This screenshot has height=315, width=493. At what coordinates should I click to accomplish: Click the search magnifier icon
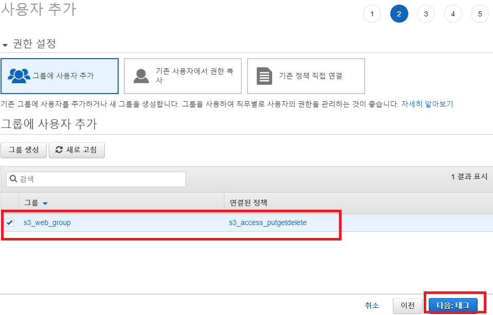point(13,179)
